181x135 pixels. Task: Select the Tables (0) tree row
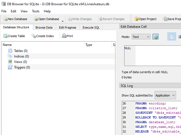[x=61, y=51]
